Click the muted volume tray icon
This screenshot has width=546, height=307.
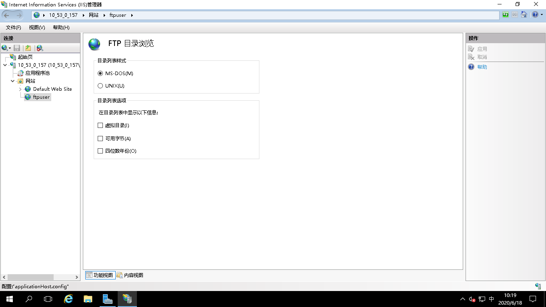pyautogui.click(x=472, y=299)
